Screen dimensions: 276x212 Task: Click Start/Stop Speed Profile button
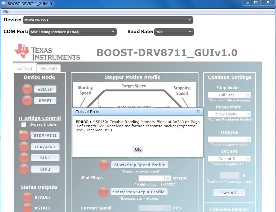139,165
